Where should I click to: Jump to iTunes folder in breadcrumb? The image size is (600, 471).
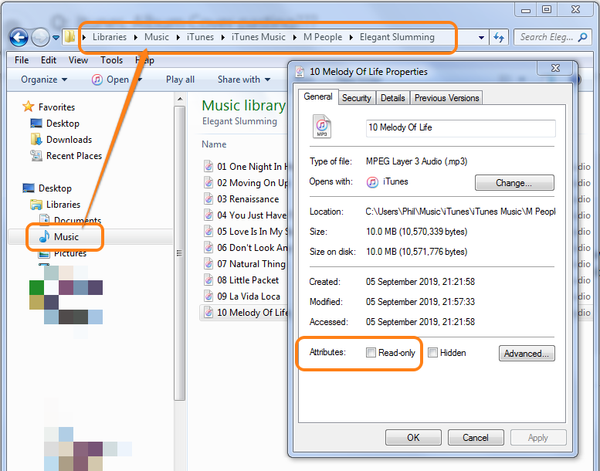200,37
